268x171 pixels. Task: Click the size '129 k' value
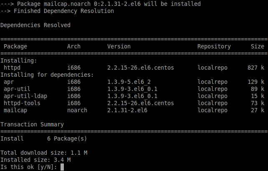(x=256, y=82)
